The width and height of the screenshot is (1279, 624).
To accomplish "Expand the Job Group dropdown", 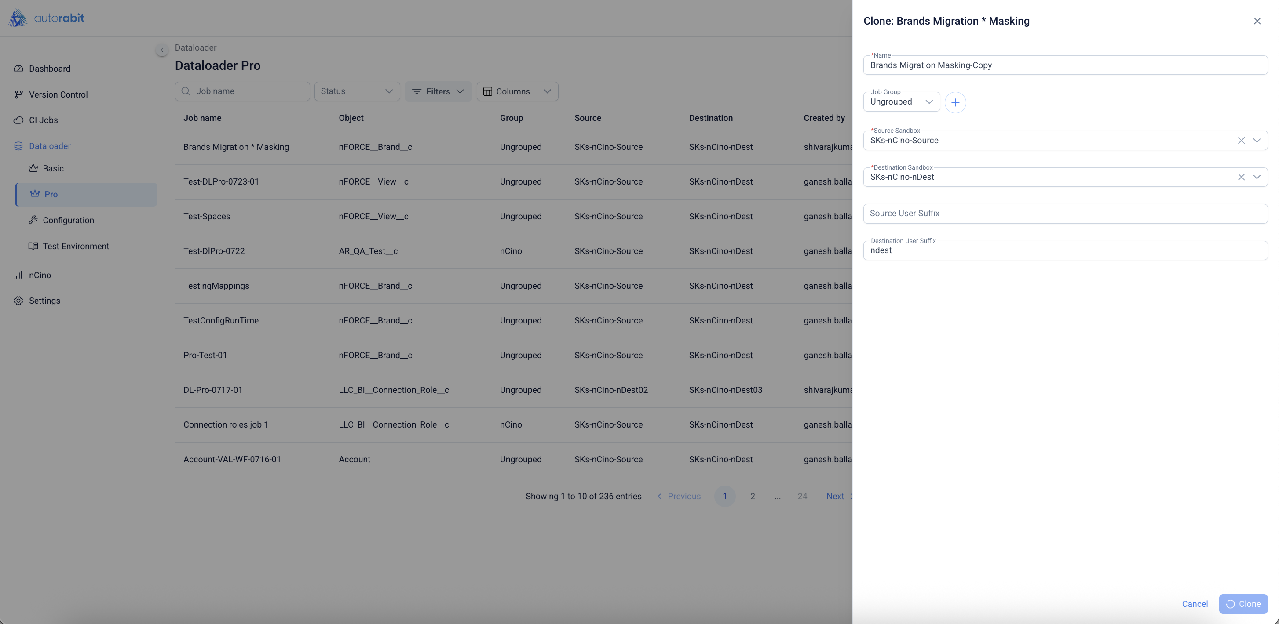I will (x=901, y=102).
